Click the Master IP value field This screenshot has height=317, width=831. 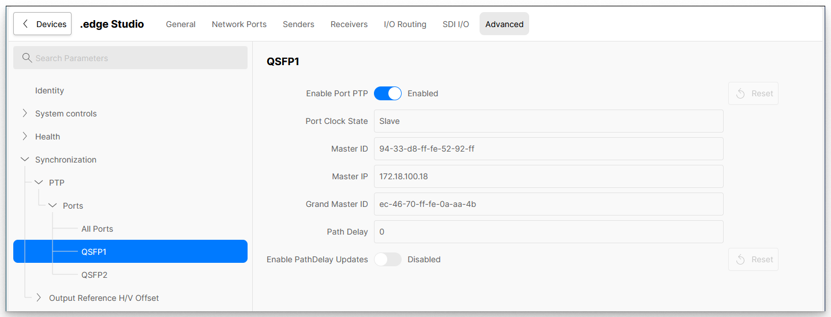coord(548,176)
